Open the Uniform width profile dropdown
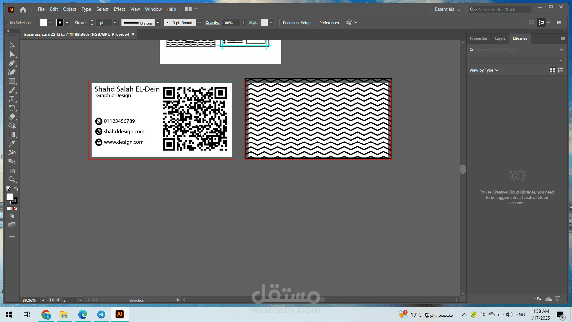This screenshot has width=572, height=322. (158, 23)
